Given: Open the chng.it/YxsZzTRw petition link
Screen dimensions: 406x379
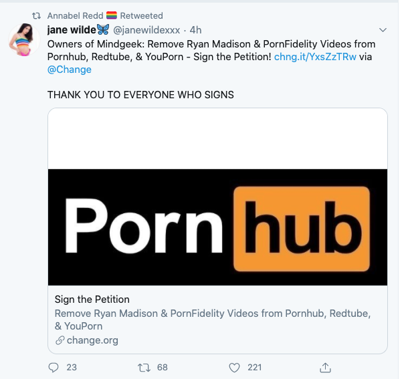Looking at the screenshot, I should (315, 57).
